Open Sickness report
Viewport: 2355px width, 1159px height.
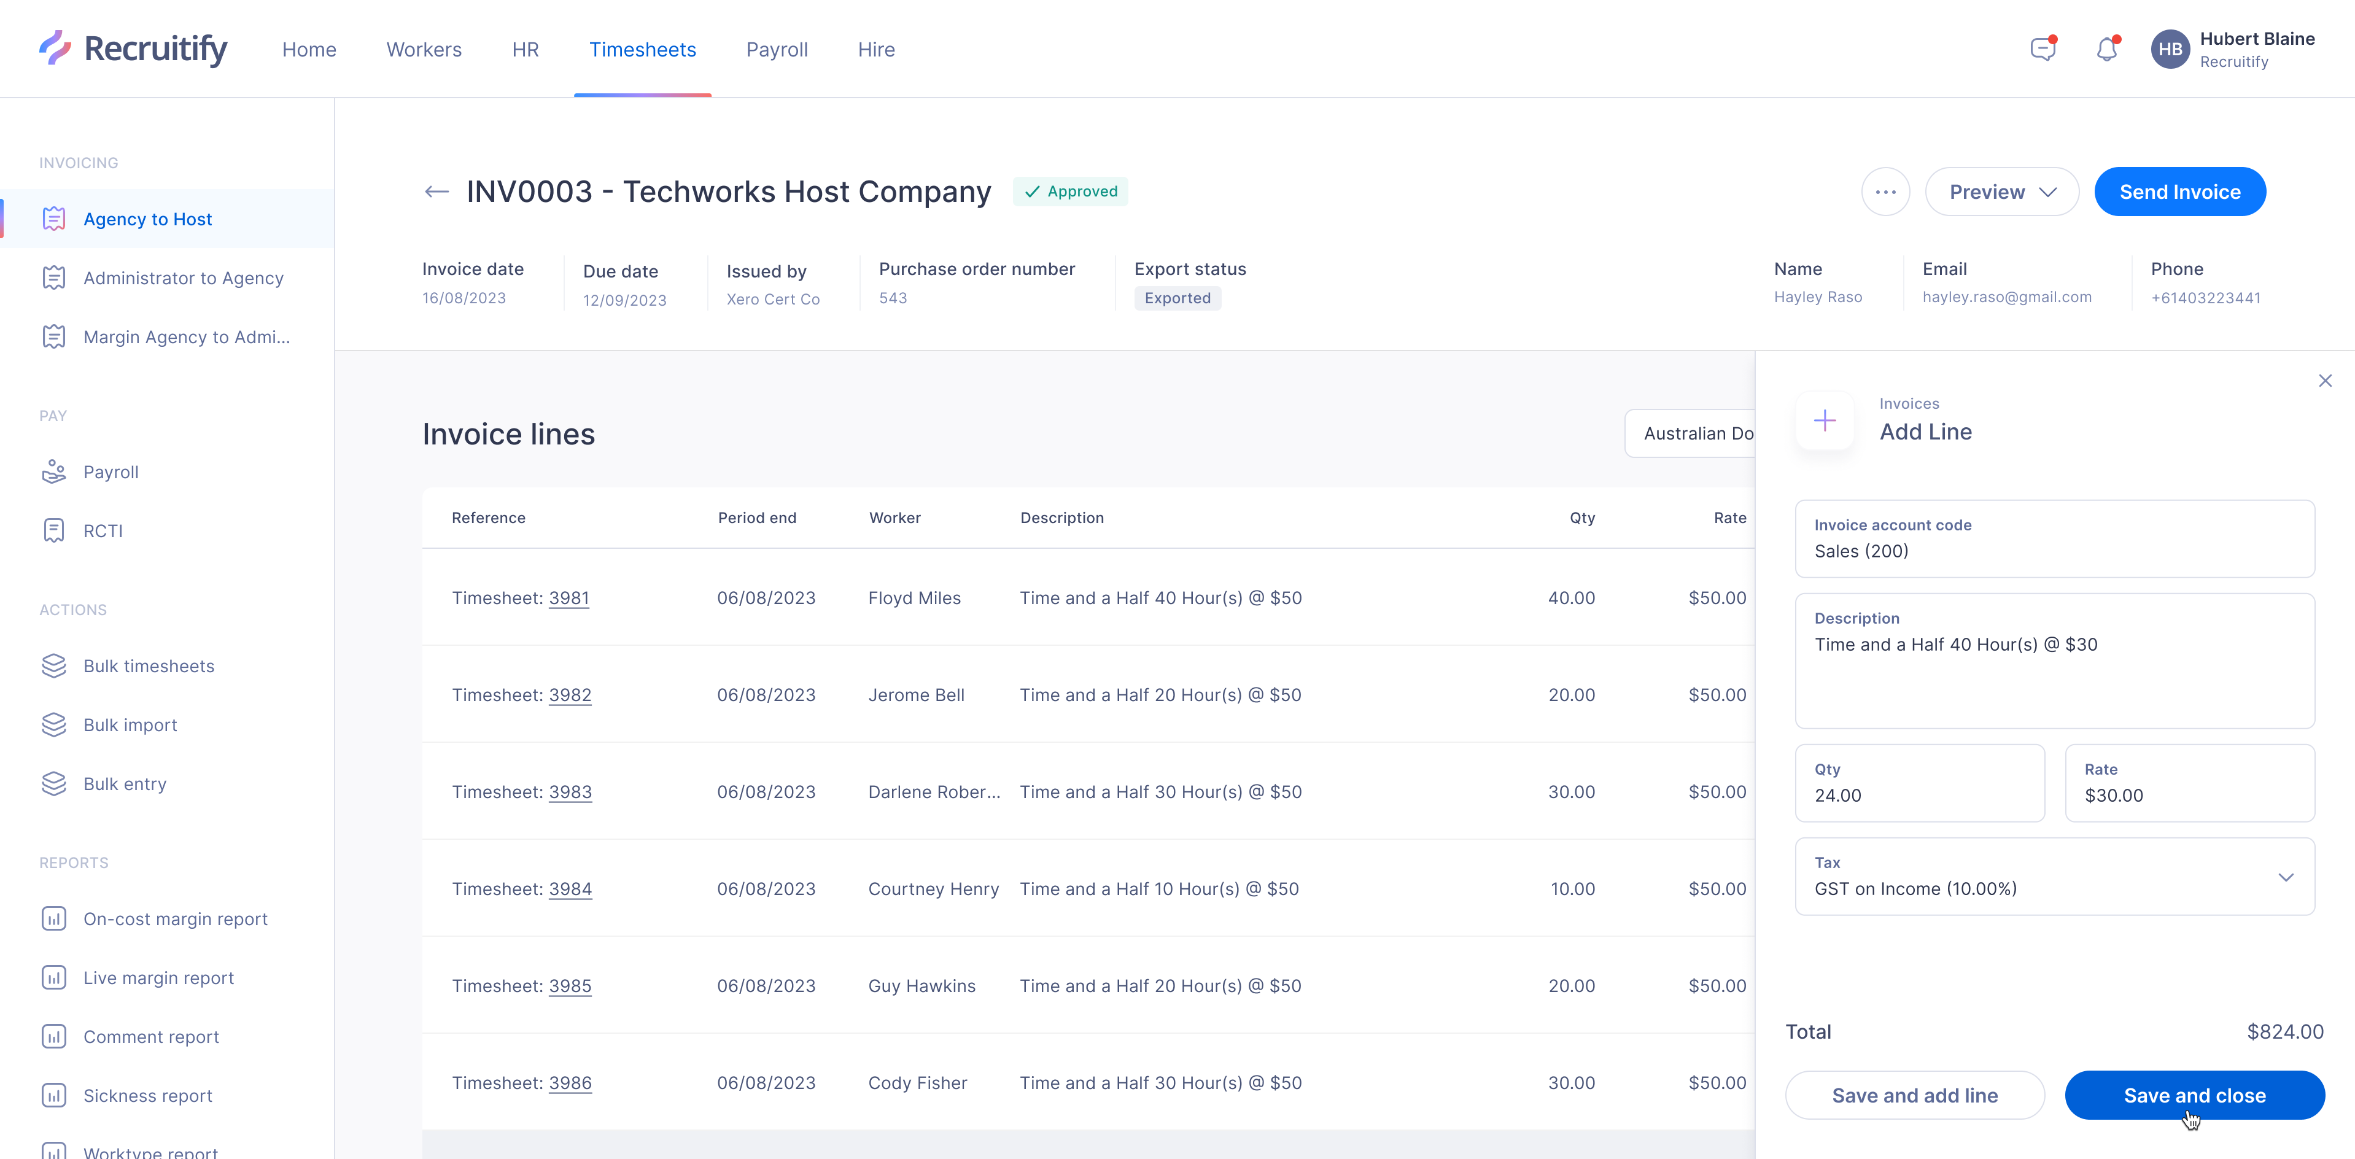coord(147,1095)
